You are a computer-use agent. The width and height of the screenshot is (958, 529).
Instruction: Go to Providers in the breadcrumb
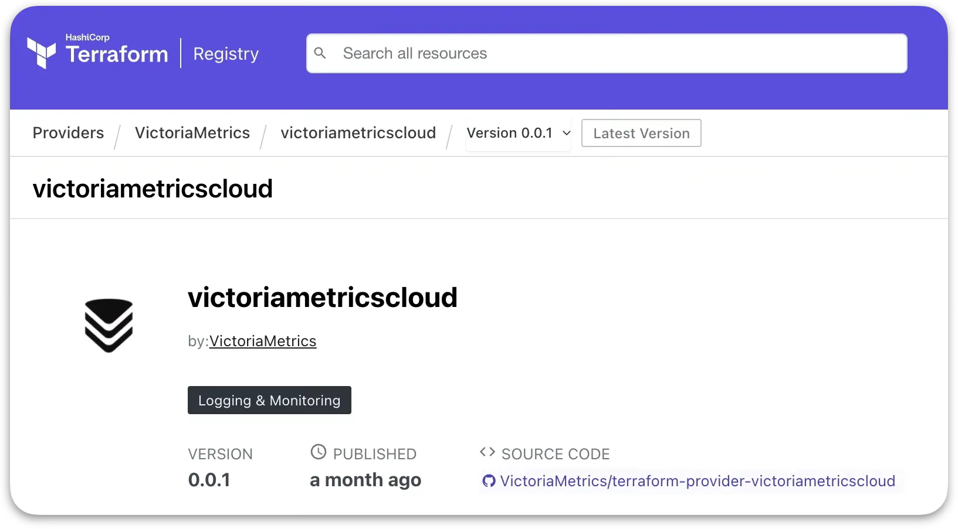[68, 133]
